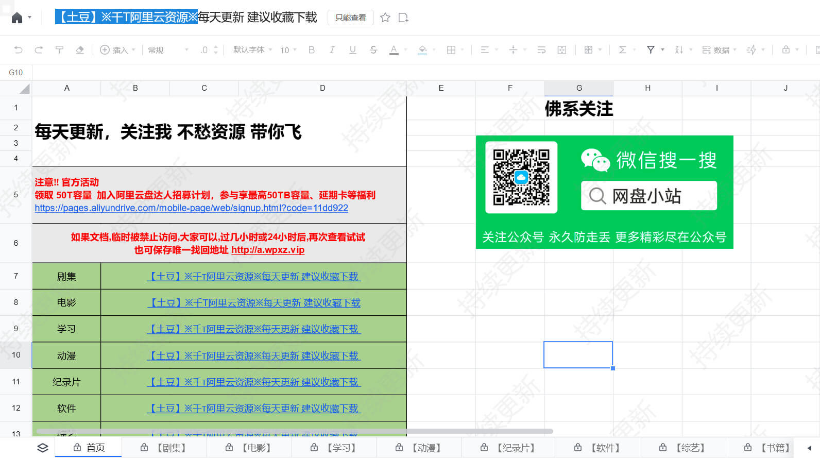Image resolution: width=820 pixels, height=458 pixels.
Task: Toggle italic formatting
Action: tap(332, 50)
